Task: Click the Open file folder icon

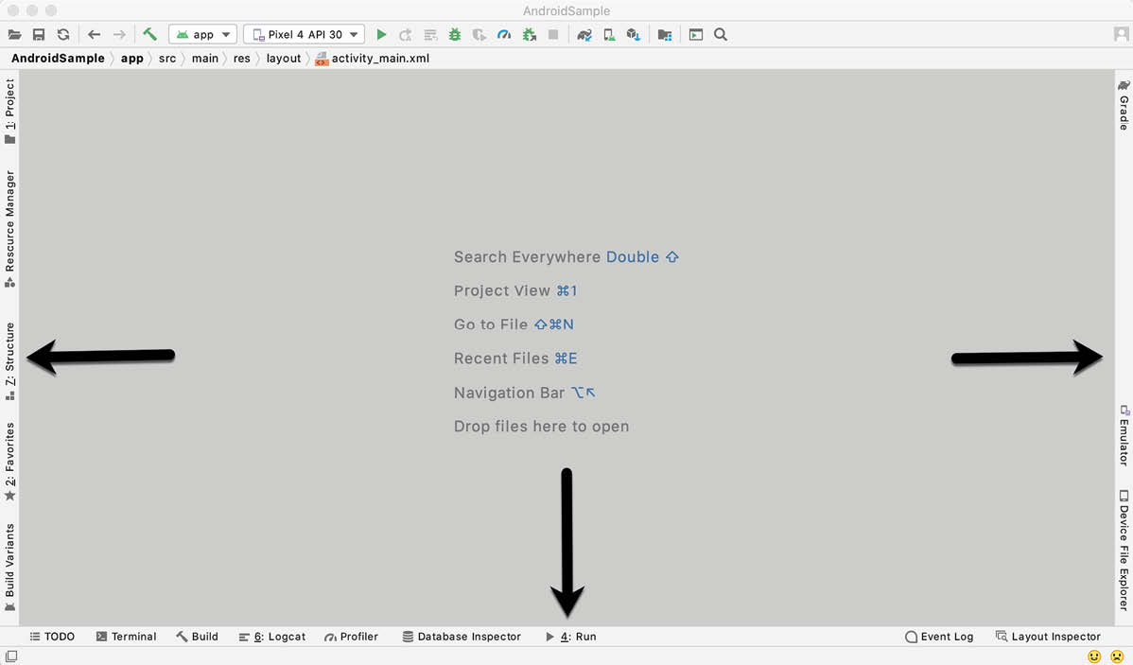Action: 14,35
